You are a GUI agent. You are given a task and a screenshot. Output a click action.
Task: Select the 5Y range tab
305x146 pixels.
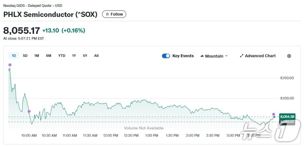point(85,56)
